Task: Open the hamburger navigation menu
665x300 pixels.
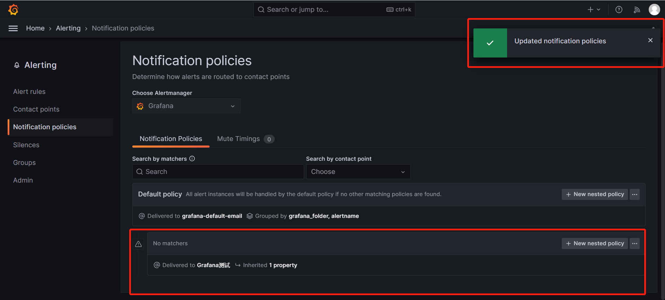Action: coord(13,28)
